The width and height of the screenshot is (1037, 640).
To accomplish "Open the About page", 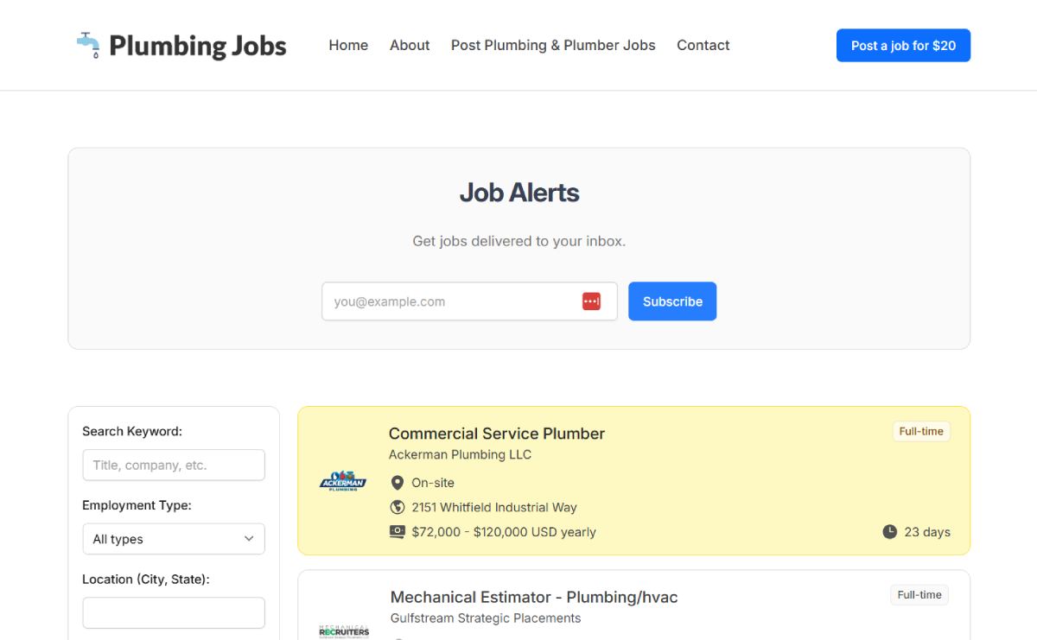I will pos(410,45).
